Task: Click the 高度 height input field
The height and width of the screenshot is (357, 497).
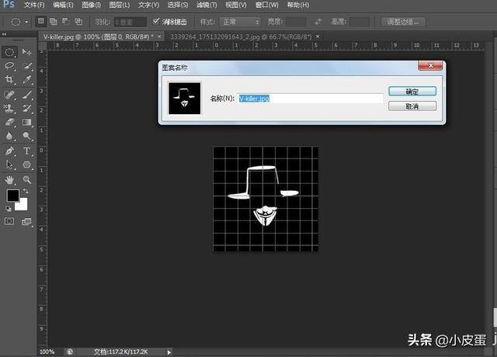Action: (x=359, y=22)
